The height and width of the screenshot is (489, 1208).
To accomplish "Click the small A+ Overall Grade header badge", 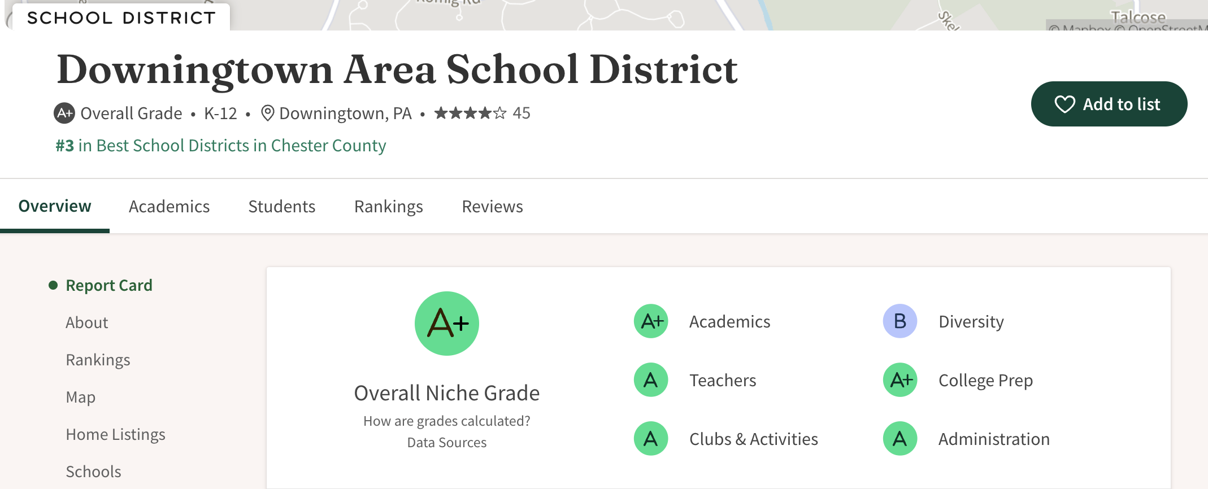I will click(x=64, y=113).
